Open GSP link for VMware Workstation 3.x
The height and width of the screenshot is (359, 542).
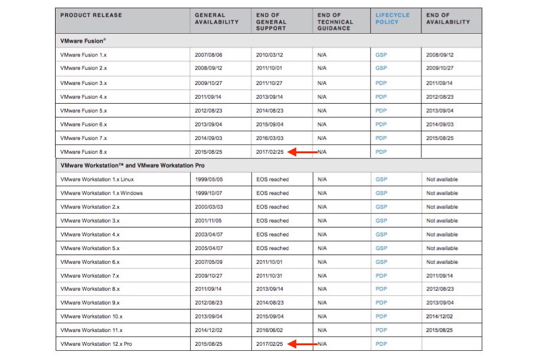tap(381, 221)
